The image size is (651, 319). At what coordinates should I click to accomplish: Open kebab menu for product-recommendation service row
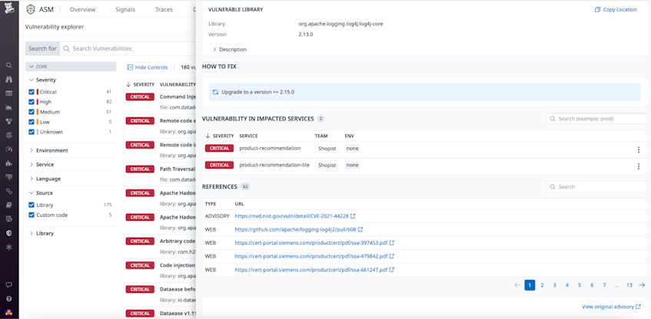(x=639, y=150)
